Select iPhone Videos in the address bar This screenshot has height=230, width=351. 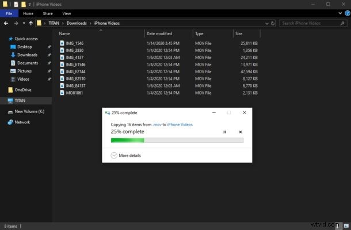pos(107,23)
